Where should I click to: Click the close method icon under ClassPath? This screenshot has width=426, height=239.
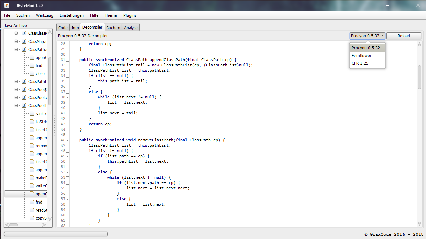(33, 73)
